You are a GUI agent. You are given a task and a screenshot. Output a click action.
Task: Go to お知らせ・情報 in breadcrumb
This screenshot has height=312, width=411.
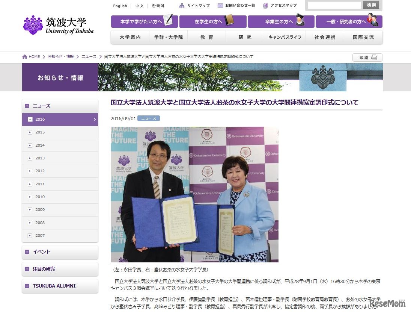60,57
